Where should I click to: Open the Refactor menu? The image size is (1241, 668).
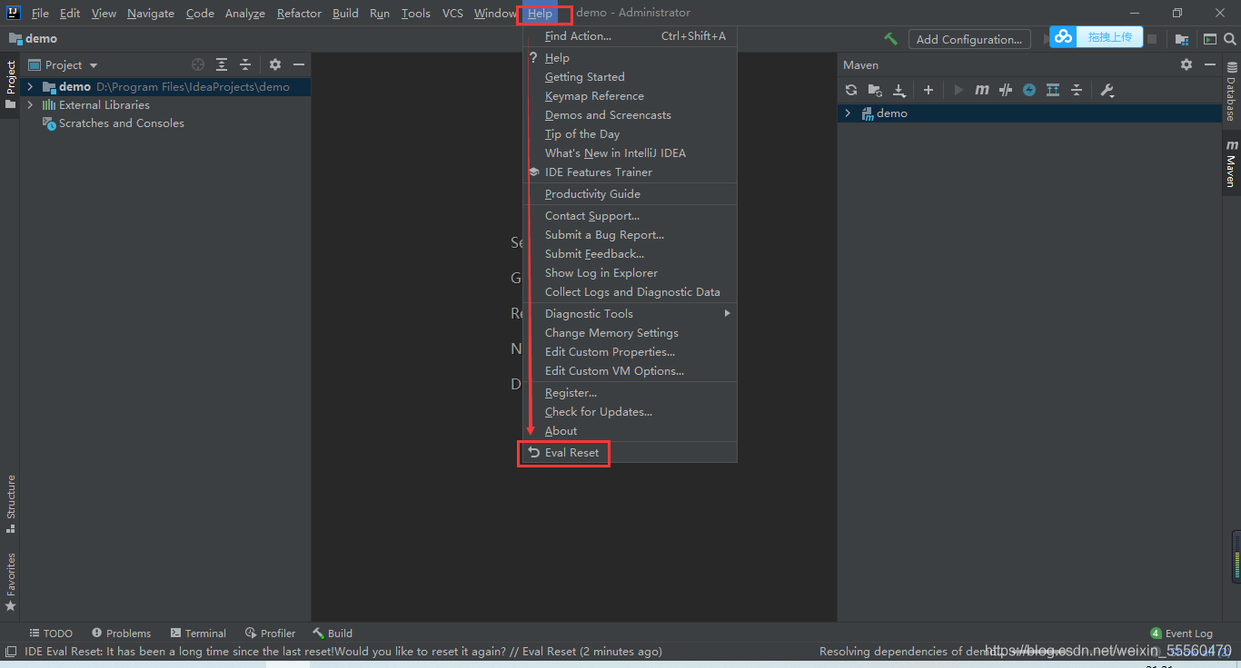299,13
